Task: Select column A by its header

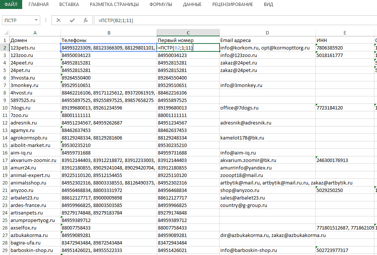Action: coord(35,33)
